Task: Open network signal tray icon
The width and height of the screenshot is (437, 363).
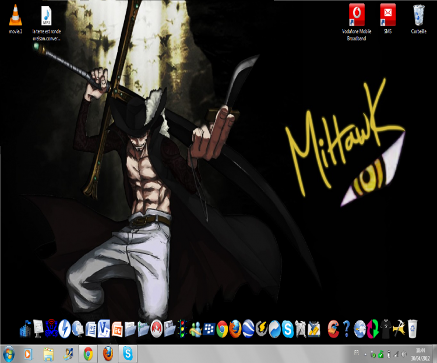Action: point(396,354)
